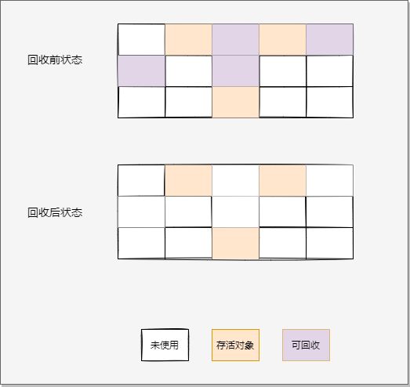Screen dimensions: 410x387
Task: Select the 回收前状态 label text
Action: coord(55,60)
